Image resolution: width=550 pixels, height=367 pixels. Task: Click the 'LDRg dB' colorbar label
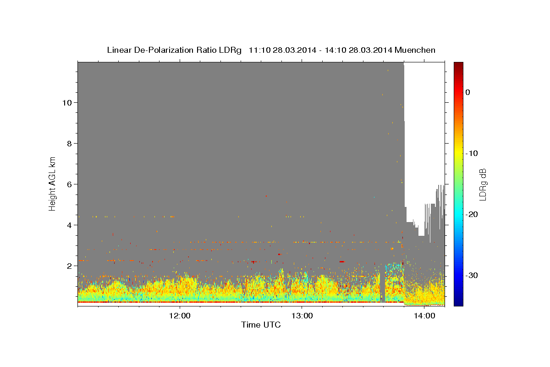tap(483, 184)
